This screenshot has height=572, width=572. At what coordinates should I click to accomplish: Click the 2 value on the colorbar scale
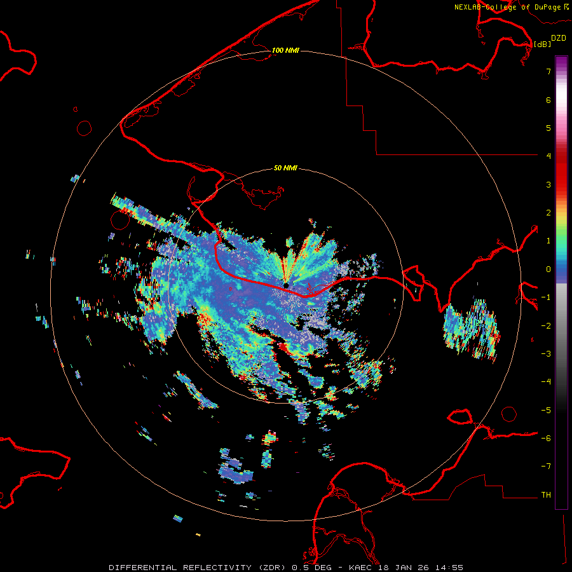(x=548, y=213)
